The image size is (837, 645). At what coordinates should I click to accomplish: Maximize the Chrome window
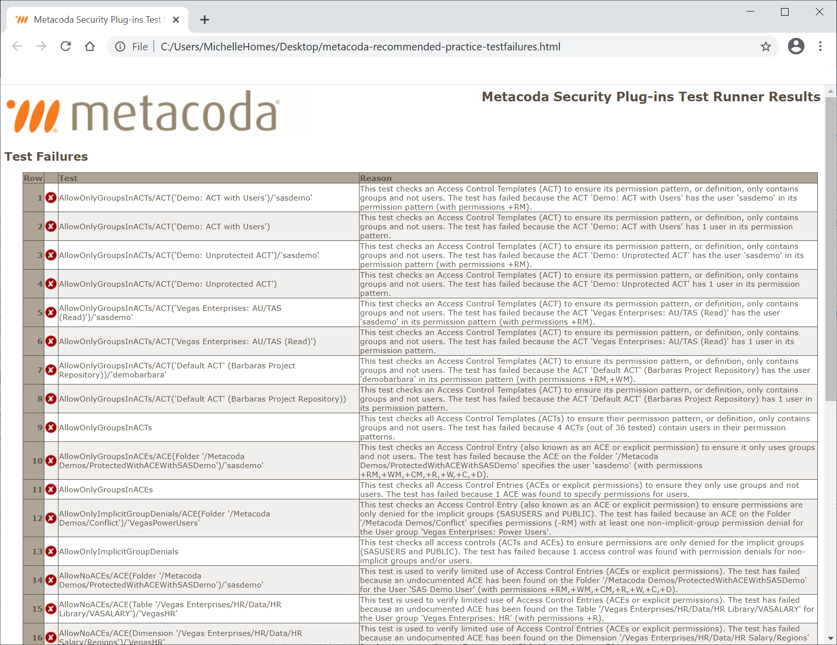point(785,12)
